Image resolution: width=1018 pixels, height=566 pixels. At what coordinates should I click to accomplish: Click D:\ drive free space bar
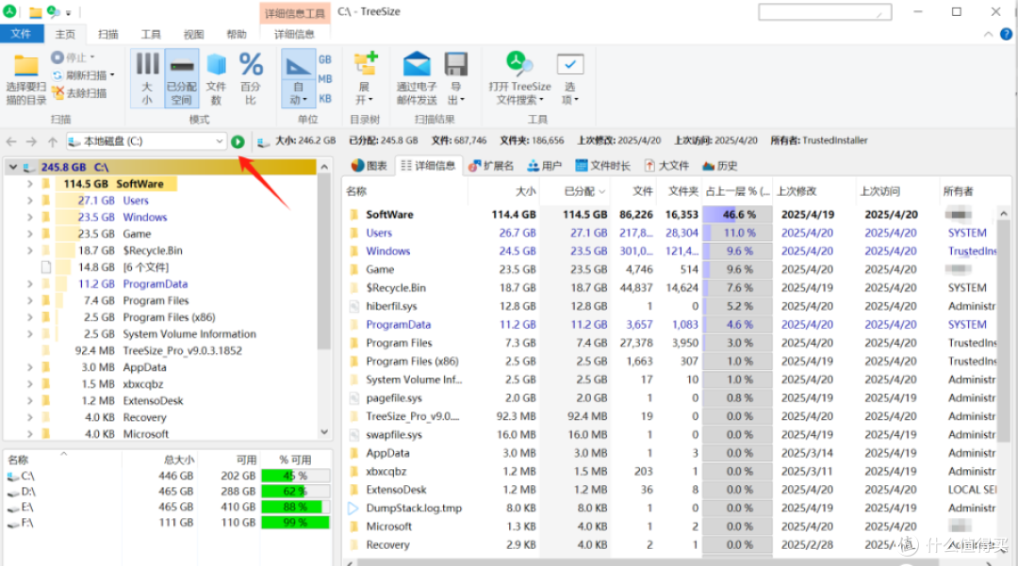tap(295, 492)
